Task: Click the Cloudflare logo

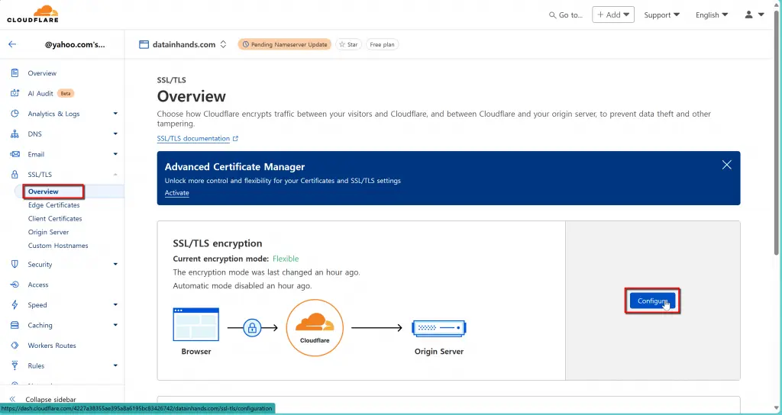Action: click(x=32, y=14)
